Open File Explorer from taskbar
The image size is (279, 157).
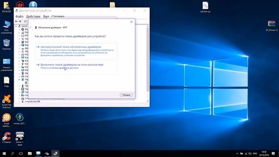point(30,154)
